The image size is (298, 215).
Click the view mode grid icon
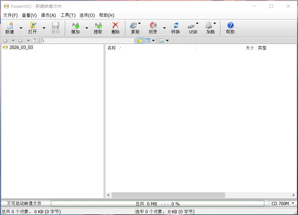pyautogui.click(x=148, y=40)
